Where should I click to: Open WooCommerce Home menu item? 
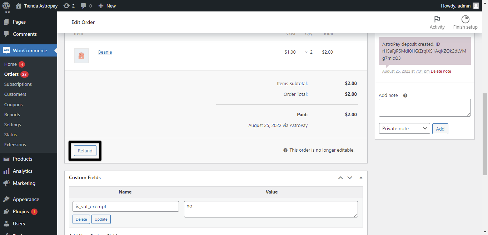[11, 64]
